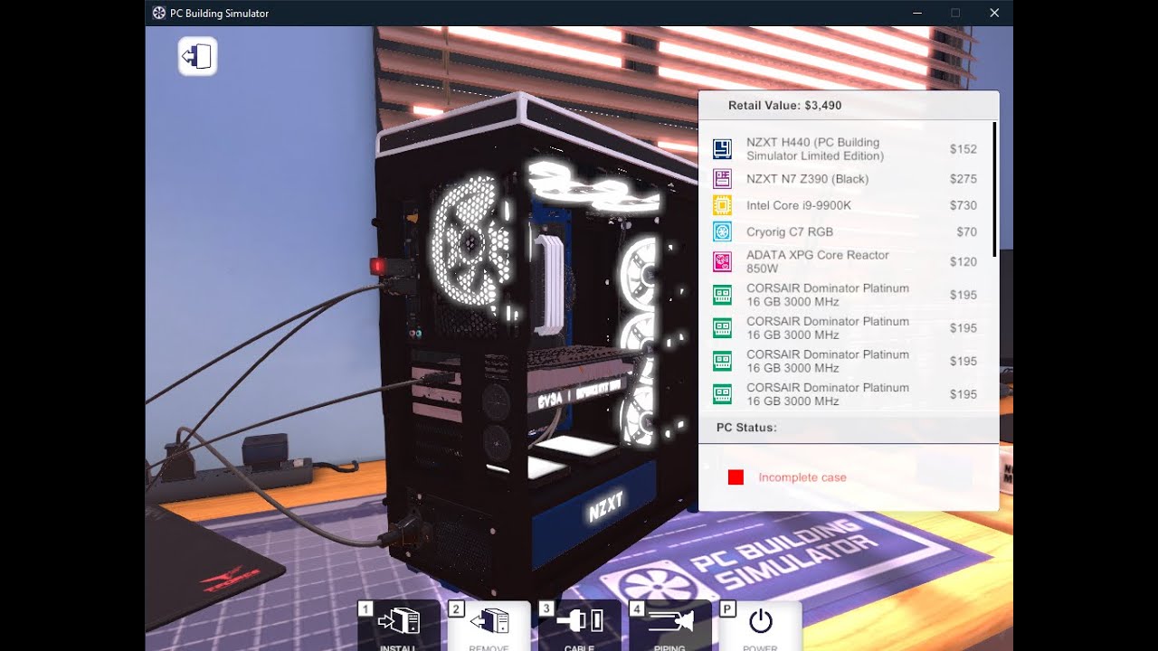This screenshot has width=1158, height=651.
Task: Select the ADATA XPG Core Reactor 850W entry
Action: pos(818,261)
